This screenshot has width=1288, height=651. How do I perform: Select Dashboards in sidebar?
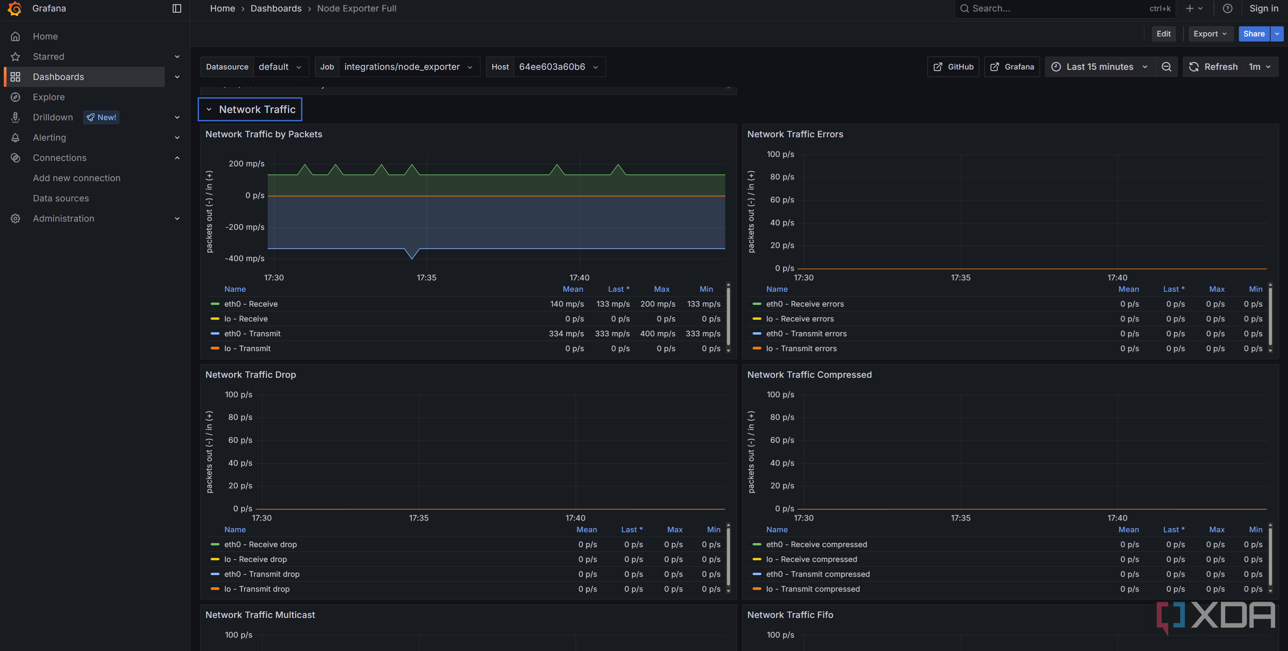click(84, 77)
